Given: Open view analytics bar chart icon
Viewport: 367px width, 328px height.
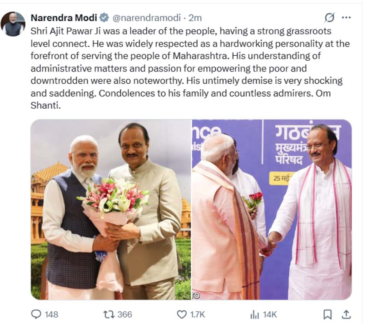Looking at the screenshot, I should (255, 314).
